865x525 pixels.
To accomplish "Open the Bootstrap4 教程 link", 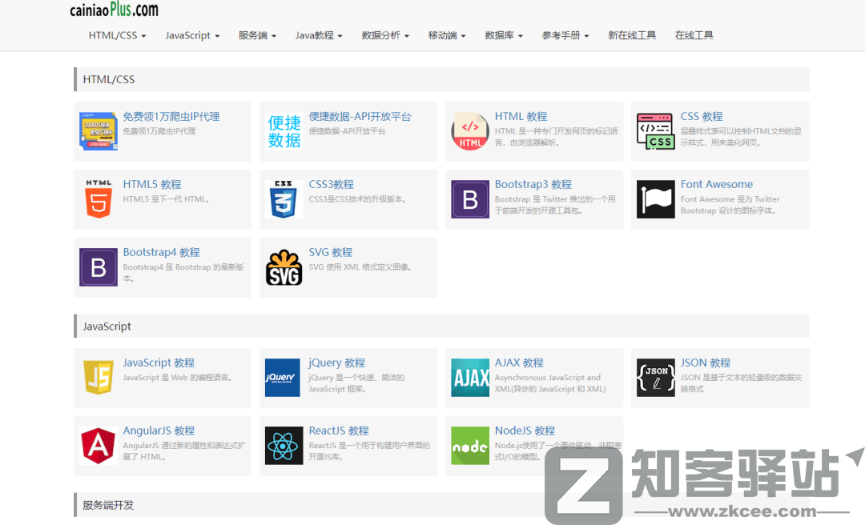I will (x=161, y=252).
